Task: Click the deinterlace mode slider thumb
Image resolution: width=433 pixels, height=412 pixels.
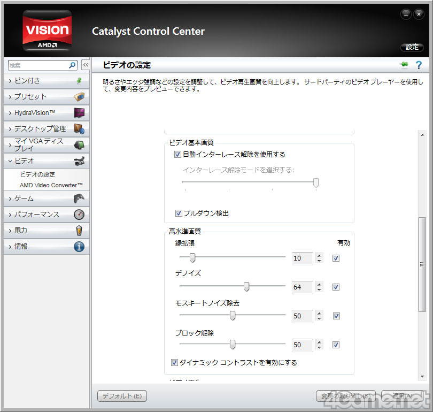Action: tap(316, 182)
